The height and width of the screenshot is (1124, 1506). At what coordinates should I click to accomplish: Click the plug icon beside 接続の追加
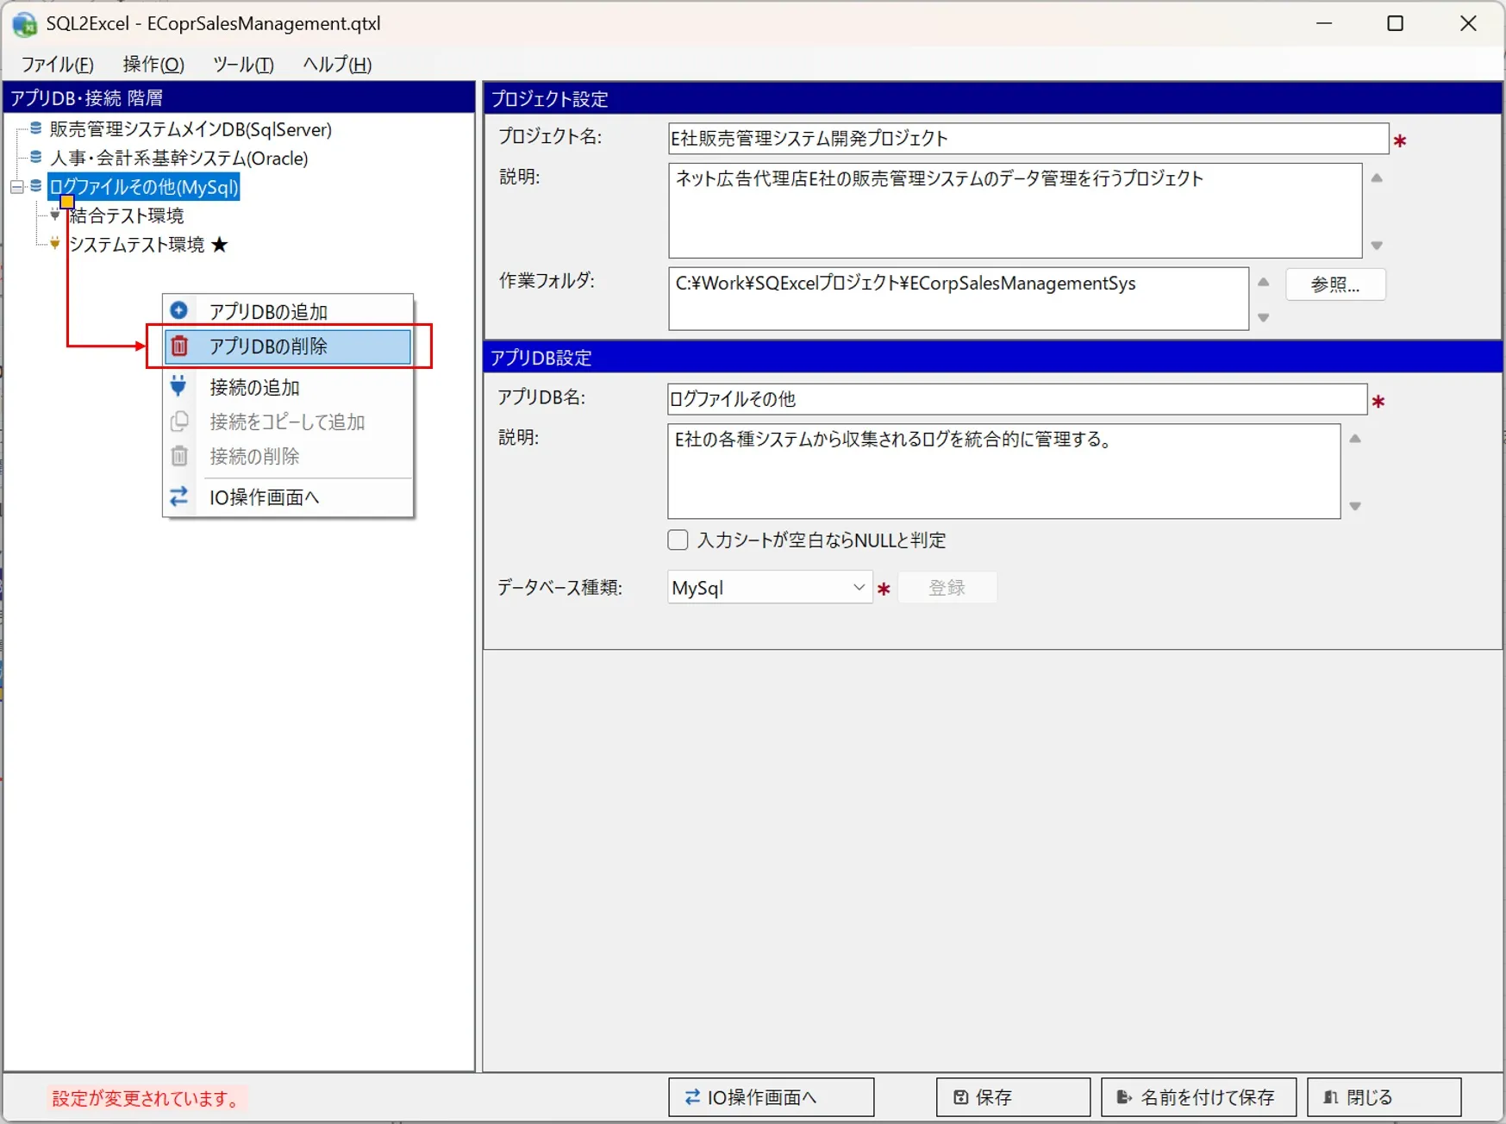click(x=178, y=386)
